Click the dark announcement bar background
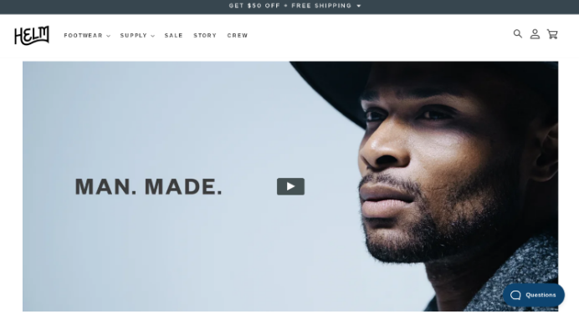 pos(110,7)
